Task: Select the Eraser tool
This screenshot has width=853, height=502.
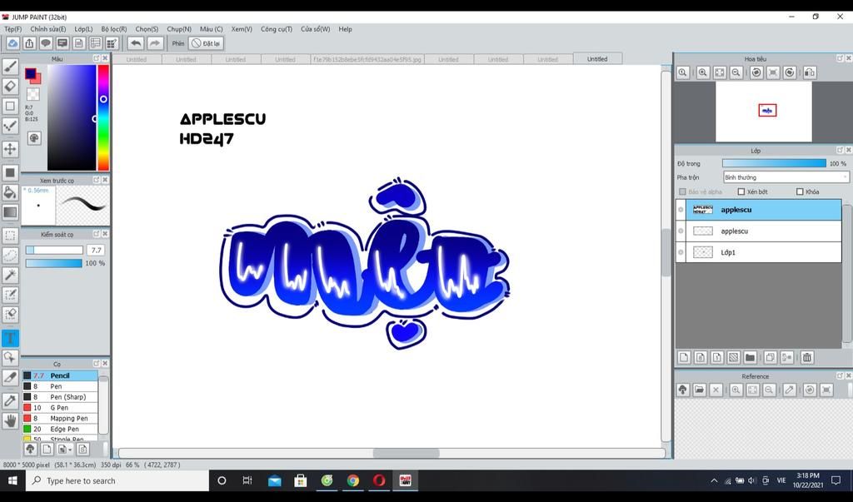Action: [x=10, y=86]
